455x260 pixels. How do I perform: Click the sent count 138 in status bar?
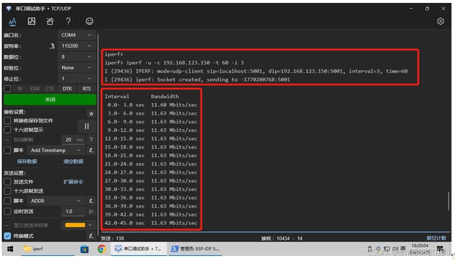coord(113,238)
